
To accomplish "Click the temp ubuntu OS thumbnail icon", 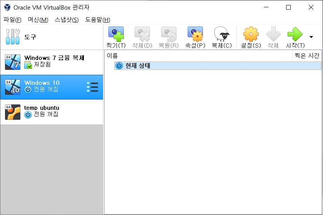I will tap(13, 112).
